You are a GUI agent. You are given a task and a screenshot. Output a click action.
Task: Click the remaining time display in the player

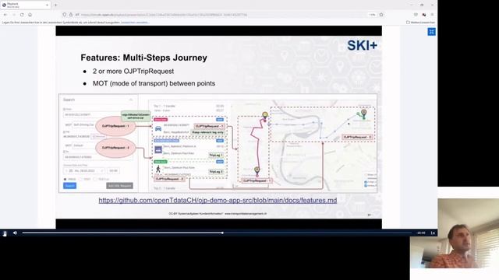(x=421, y=233)
